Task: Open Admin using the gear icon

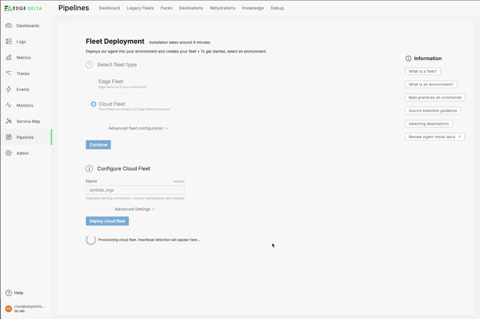Action: 9,153
